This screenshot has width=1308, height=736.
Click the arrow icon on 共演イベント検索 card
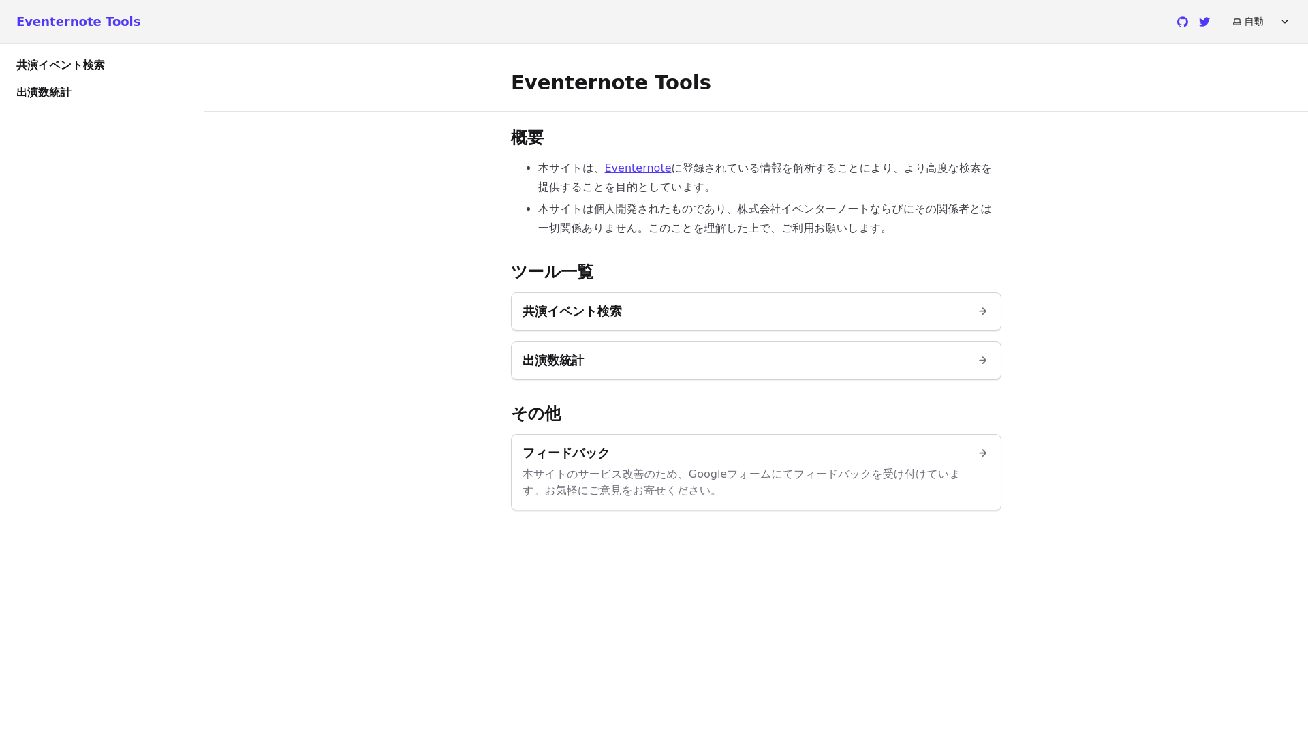pos(982,311)
